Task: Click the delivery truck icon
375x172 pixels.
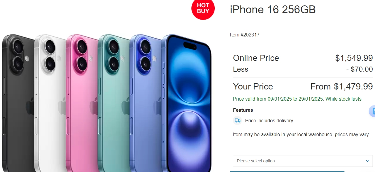Action: click(238, 120)
